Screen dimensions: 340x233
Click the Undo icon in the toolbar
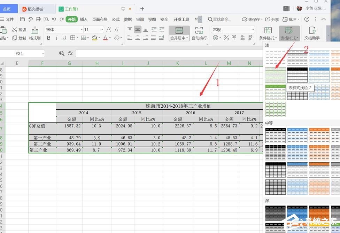(54, 19)
